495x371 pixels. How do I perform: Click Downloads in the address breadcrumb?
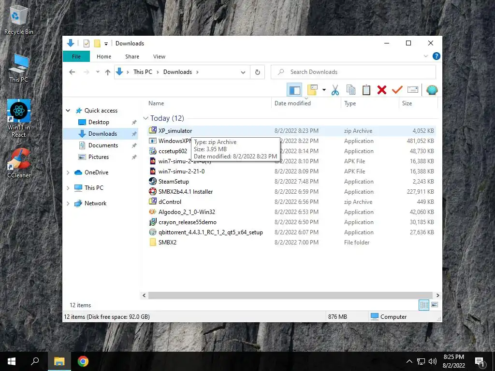tap(177, 72)
